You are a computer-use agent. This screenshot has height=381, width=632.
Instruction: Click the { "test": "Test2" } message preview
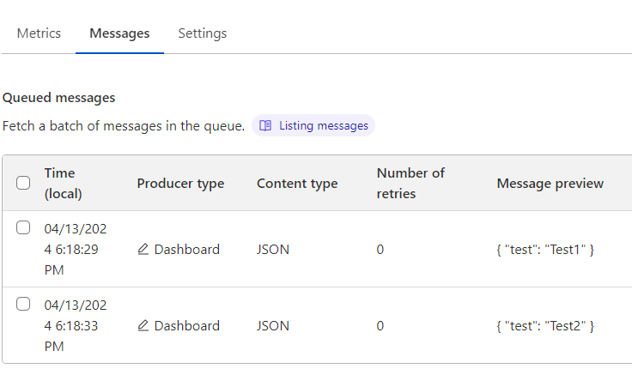545,325
